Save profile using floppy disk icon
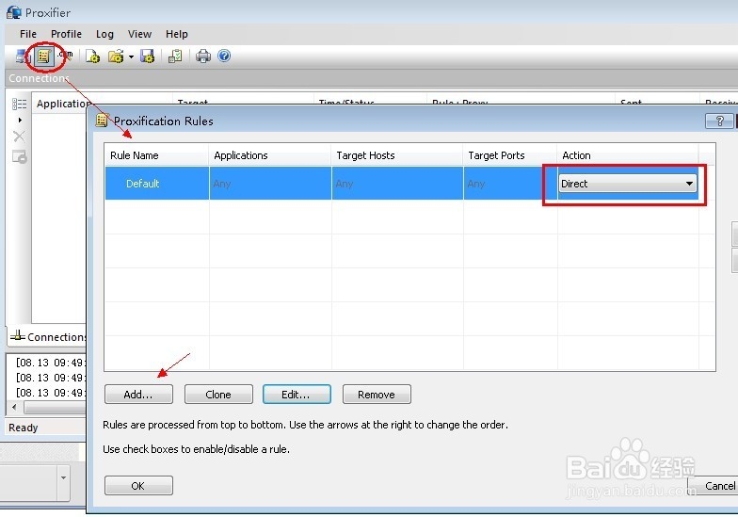The height and width of the screenshot is (517, 738). (x=147, y=57)
